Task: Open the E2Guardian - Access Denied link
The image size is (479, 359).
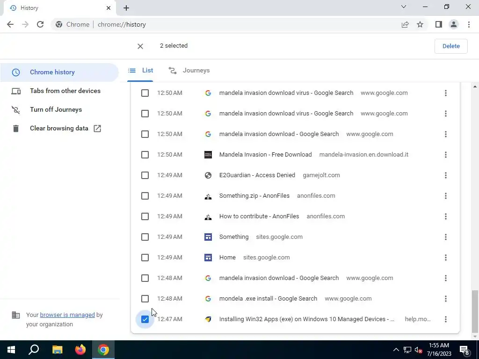Action: point(257,175)
